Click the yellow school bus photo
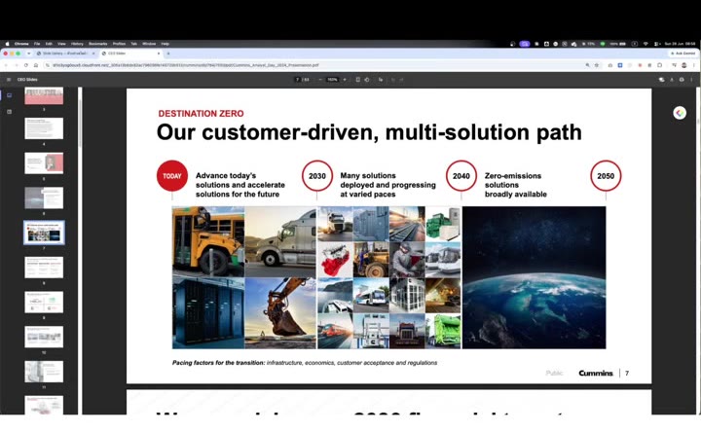This screenshot has height=432, width=701. pos(208,241)
